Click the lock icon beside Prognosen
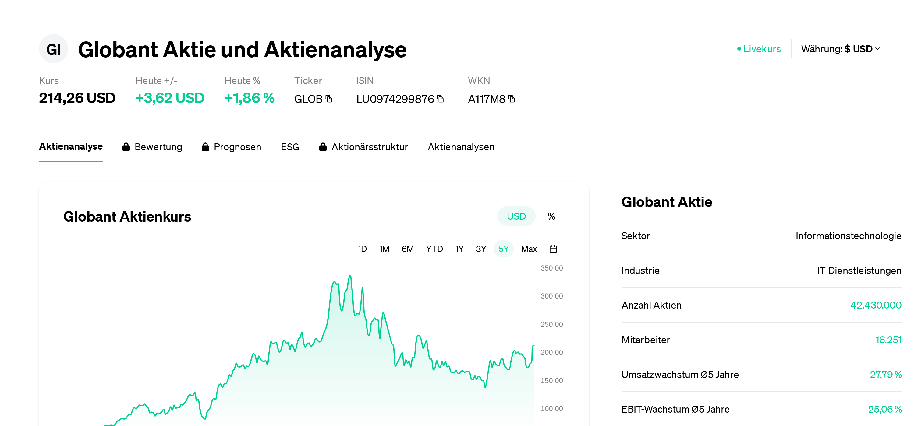The width and height of the screenshot is (914, 426). (205, 147)
